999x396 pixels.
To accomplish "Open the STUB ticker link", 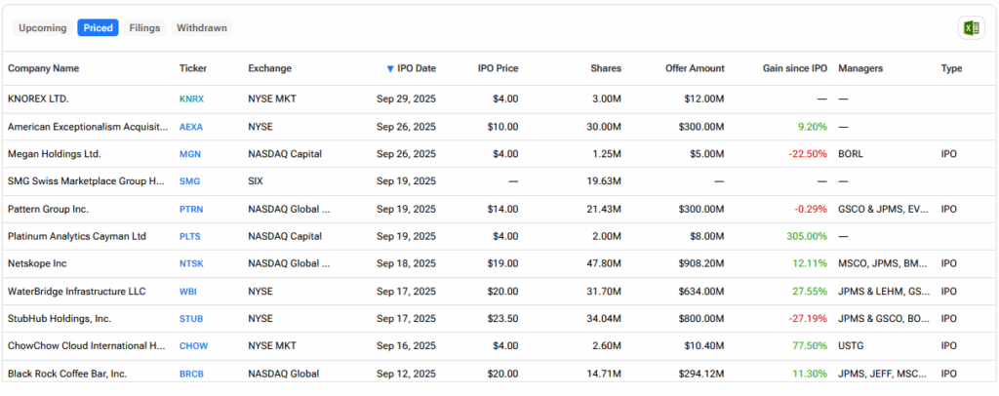I will tap(193, 318).
